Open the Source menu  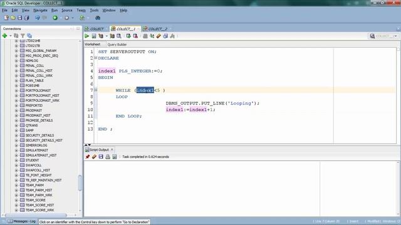(x=67, y=10)
